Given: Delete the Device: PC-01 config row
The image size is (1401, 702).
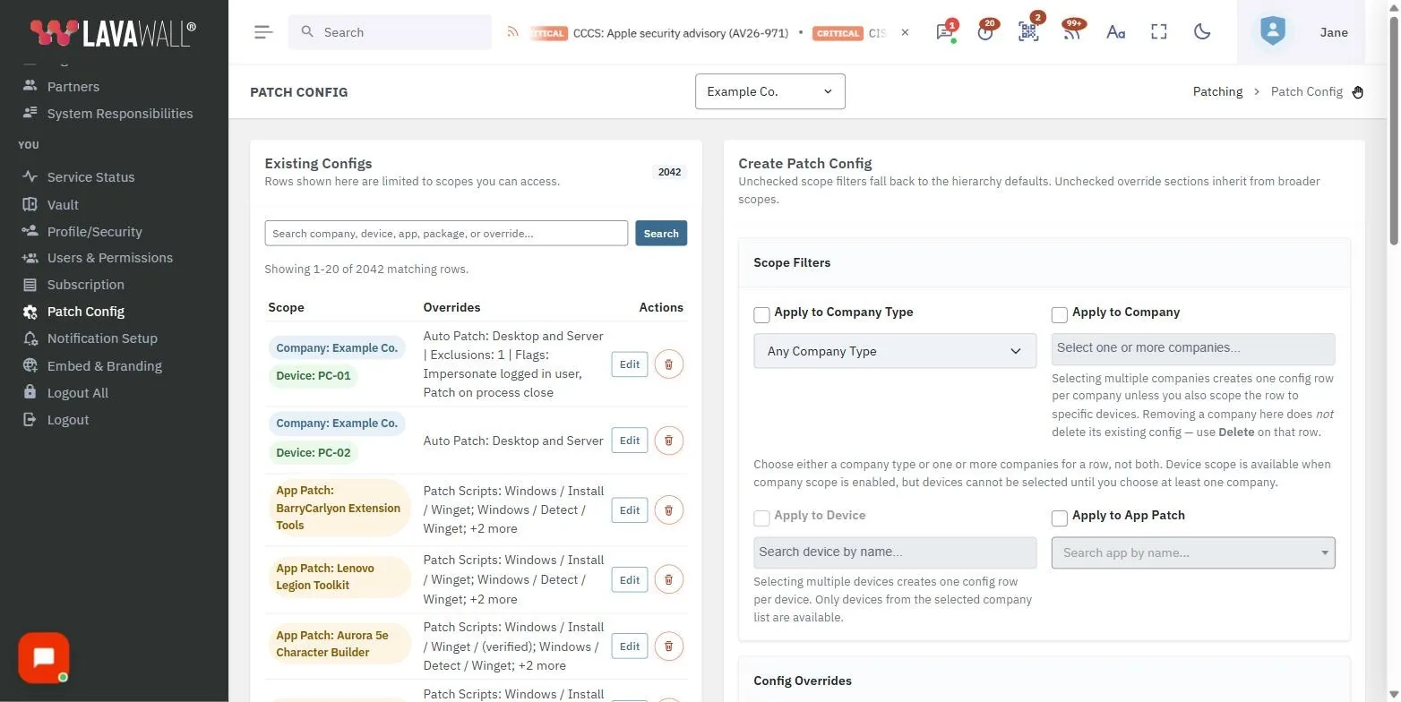Looking at the screenshot, I should tap(668, 364).
